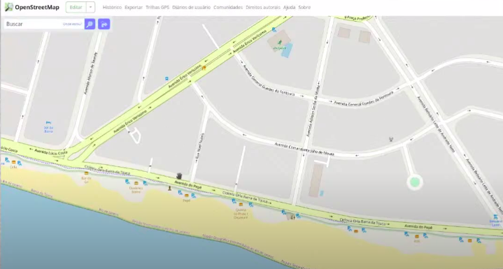Expand the Editar dropdown arrow

[x=91, y=8]
